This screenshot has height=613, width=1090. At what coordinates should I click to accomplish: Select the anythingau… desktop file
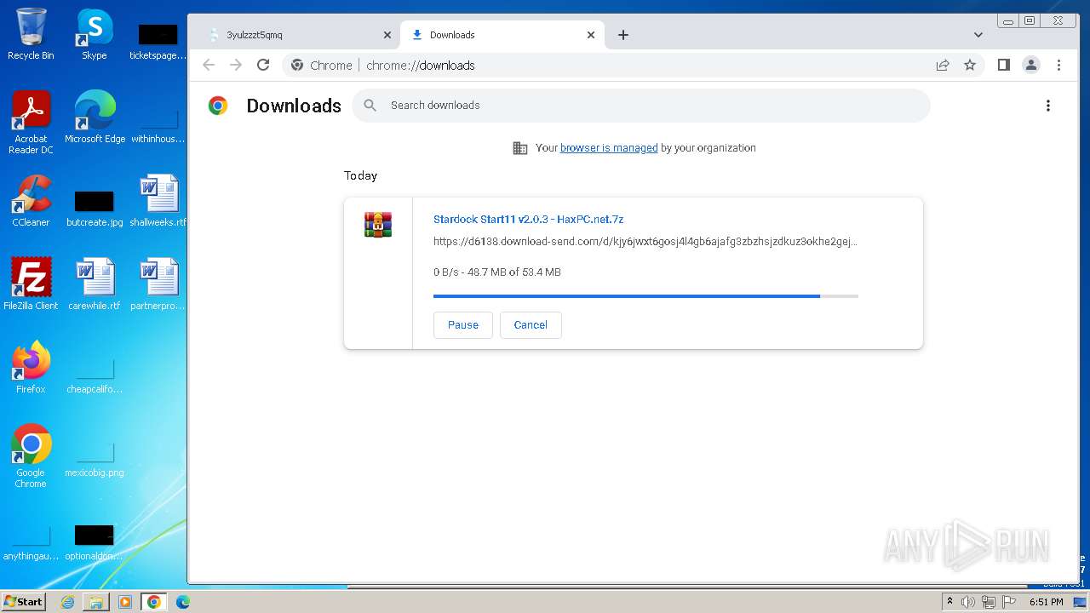(31, 543)
